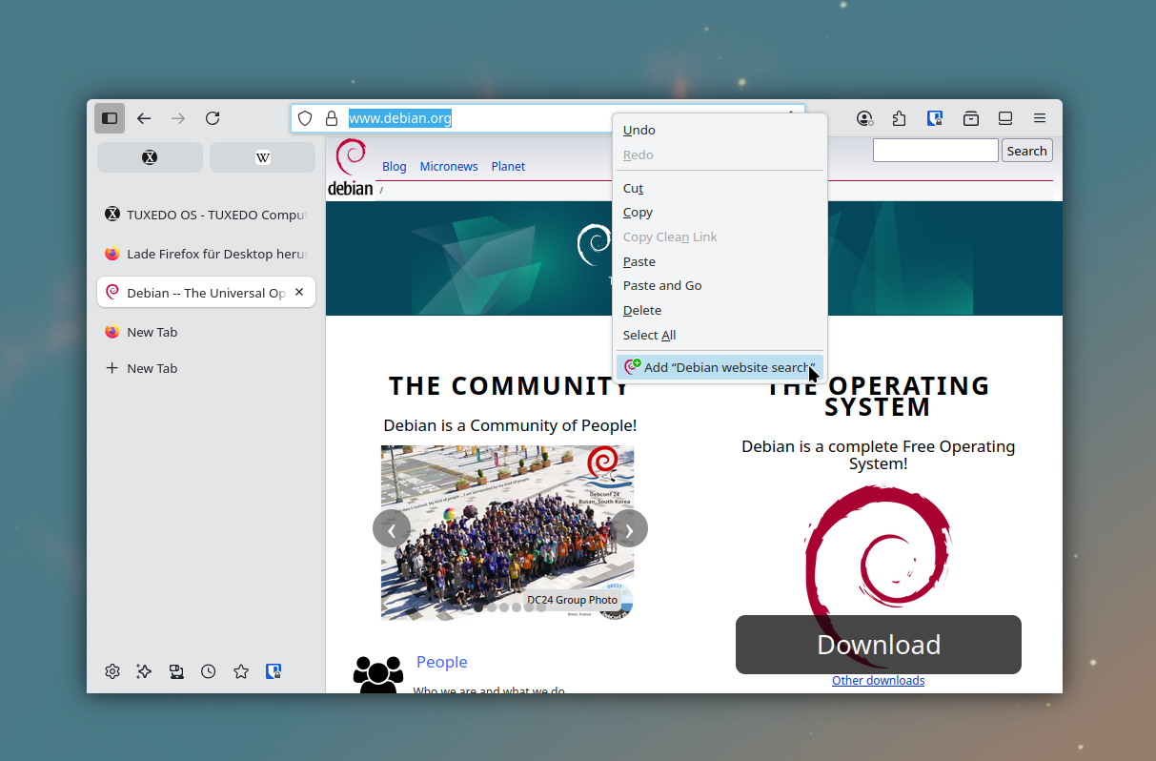
Task: Open the AI chatbot sparkle icon
Action: point(144,671)
